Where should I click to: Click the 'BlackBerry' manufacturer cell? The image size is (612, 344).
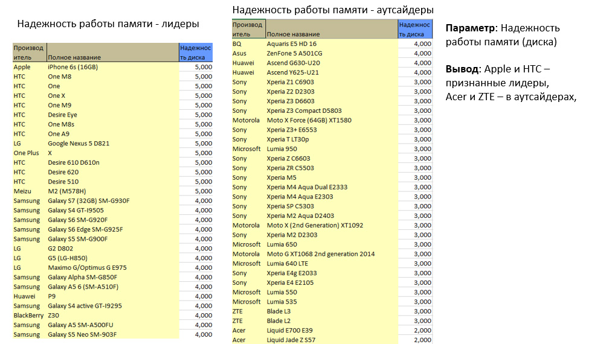click(x=28, y=316)
